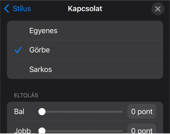Screen dimensions: 170x134
Task: Click the Jobb slider track
Action: 82,131
